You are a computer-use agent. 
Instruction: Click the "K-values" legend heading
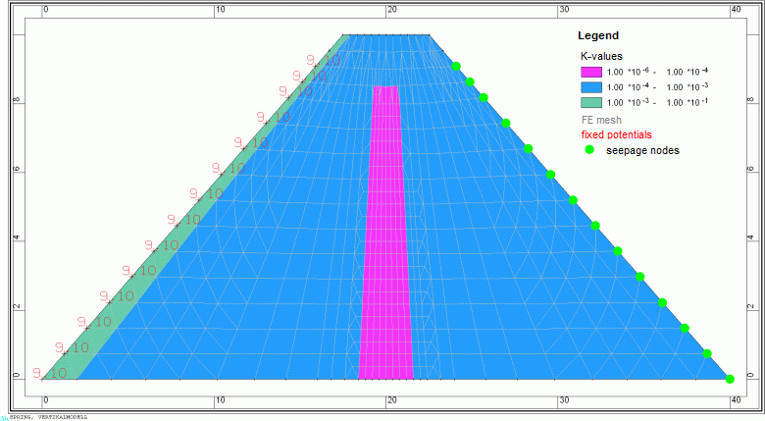(x=601, y=56)
